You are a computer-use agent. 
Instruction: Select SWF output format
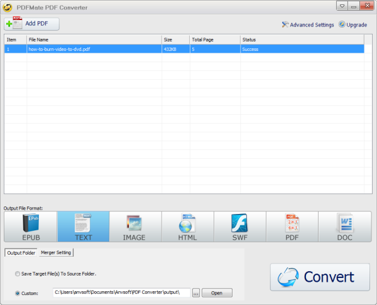[240, 227]
